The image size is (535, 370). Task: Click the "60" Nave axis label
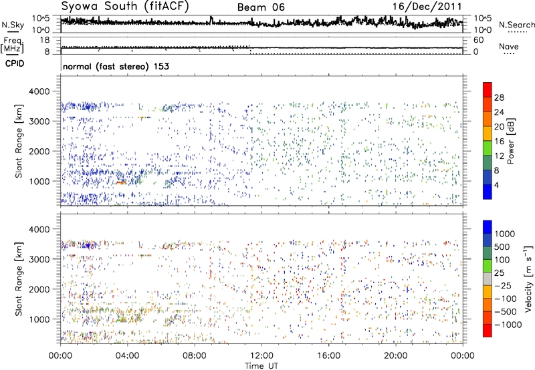(478, 40)
